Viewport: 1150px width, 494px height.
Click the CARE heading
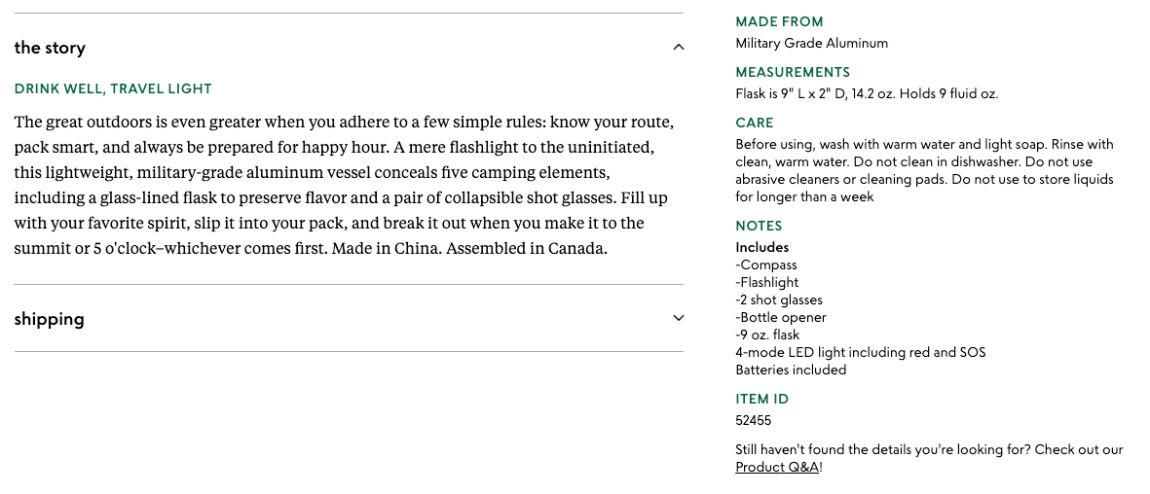click(x=755, y=123)
